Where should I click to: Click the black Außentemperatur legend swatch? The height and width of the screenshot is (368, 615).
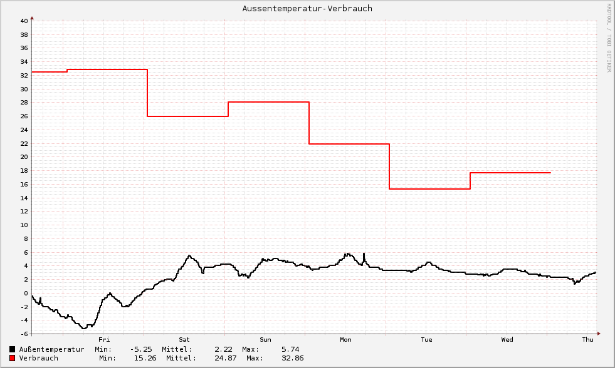coord(13,349)
